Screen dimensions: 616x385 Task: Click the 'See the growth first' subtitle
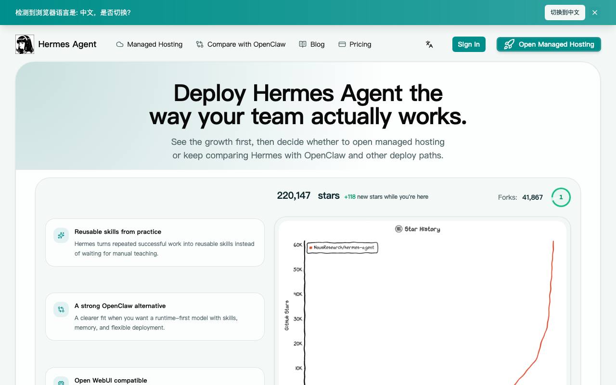click(x=308, y=149)
